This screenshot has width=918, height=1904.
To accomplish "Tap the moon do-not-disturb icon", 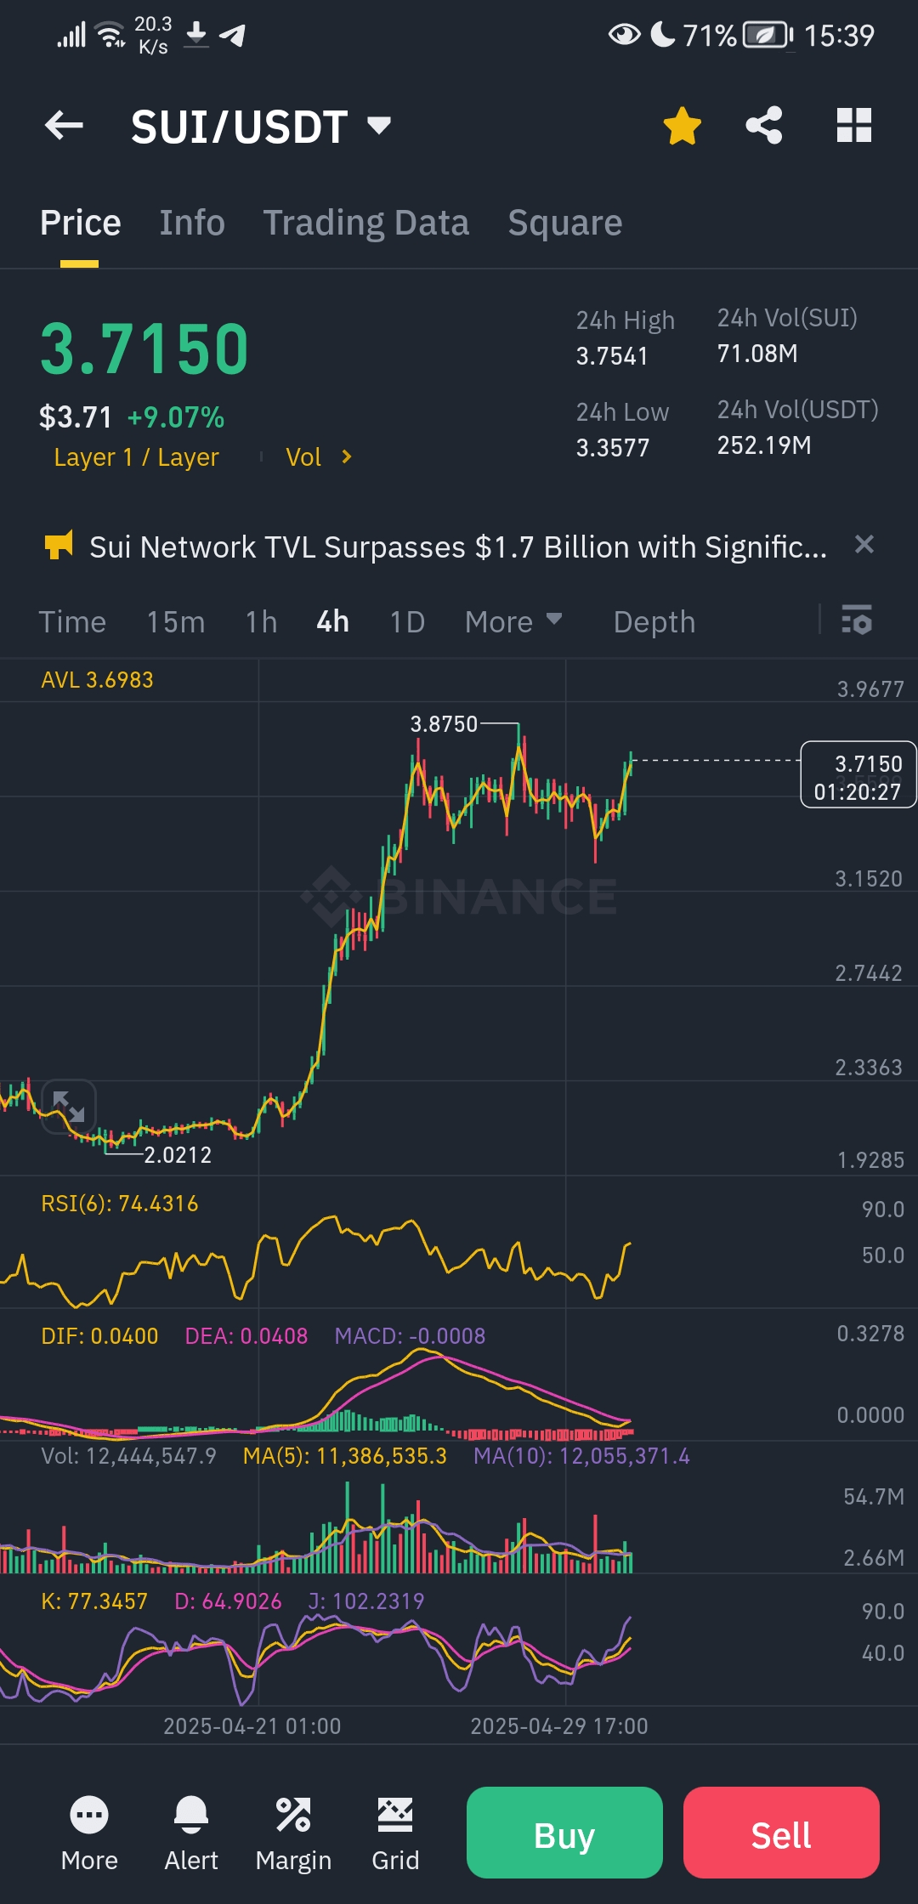I will point(663,34).
